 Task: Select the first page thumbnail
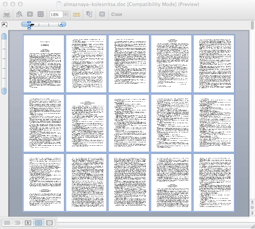44,64
